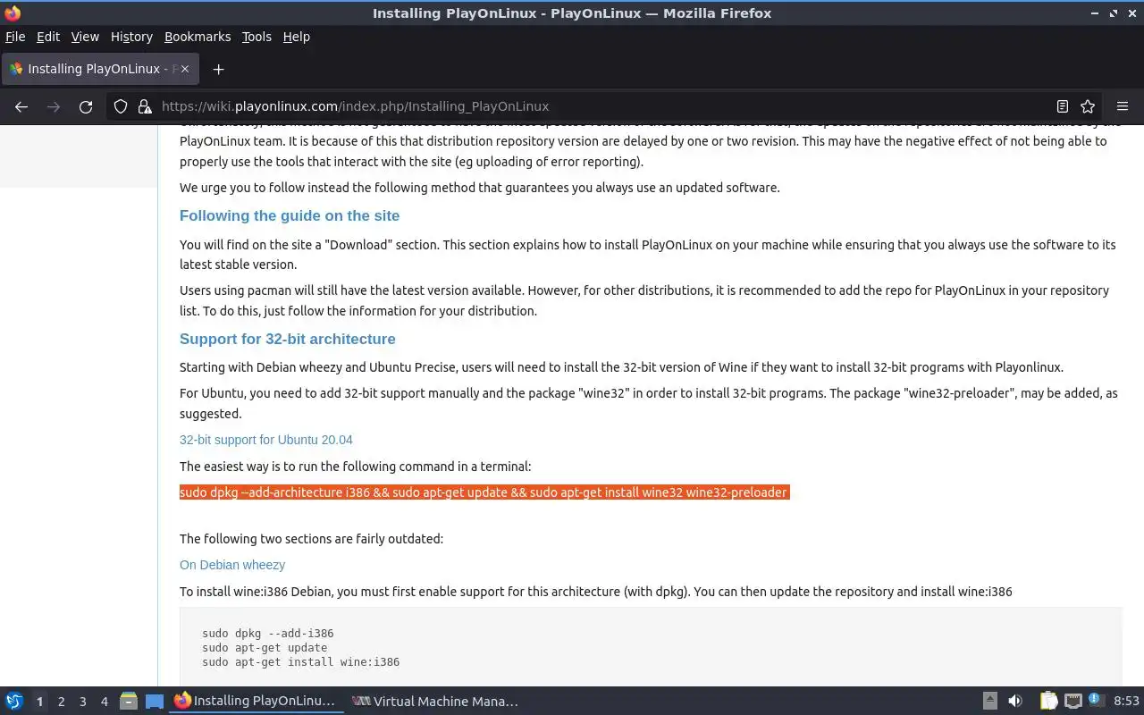The image size is (1144, 715).
Task: Open removable media eject tray icon
Action: tap(990, 701)
